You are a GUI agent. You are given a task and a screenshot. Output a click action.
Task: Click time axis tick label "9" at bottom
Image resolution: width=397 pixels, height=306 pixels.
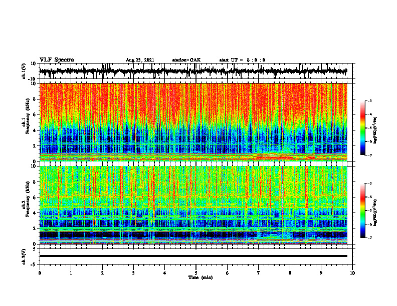point(321,273)
